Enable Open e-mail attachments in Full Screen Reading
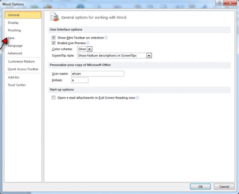Screen dimensions: 239x194 coord(53,98)
